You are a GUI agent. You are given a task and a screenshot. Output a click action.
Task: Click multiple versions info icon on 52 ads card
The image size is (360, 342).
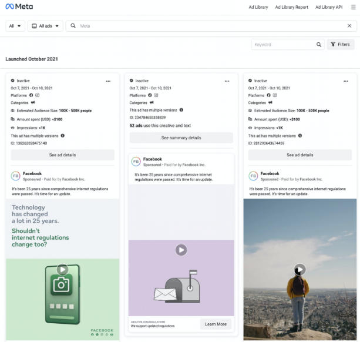pos(181,110)
